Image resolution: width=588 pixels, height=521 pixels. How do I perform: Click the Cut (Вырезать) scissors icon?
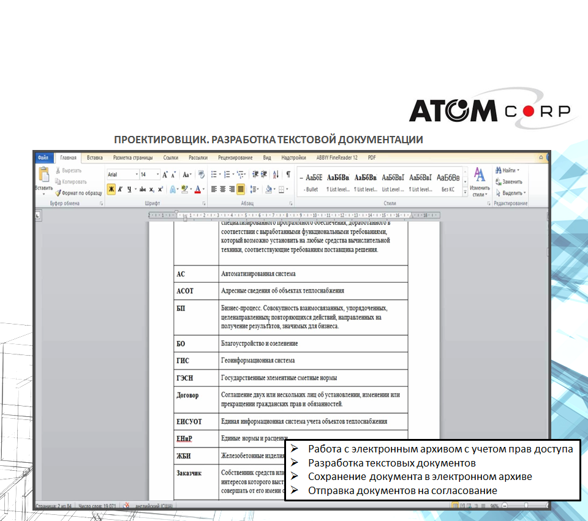(58, 171)
